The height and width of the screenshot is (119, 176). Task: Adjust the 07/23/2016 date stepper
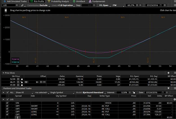(x=165, y=5)
